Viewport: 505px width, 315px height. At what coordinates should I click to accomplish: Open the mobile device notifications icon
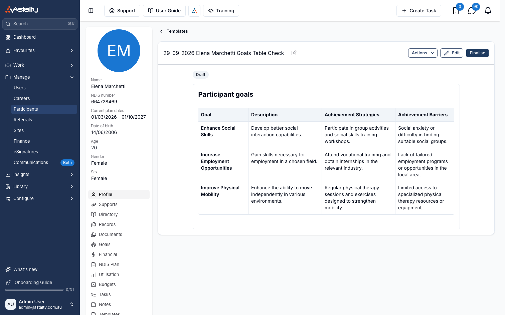tap(456, 11)
